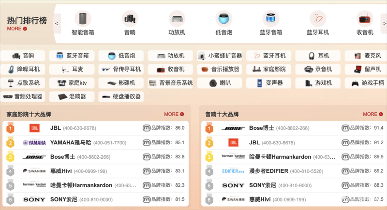Click BOSE logo in 家庭影院 list
This screenshot has width=387, height=210.
tap(34, 157)
